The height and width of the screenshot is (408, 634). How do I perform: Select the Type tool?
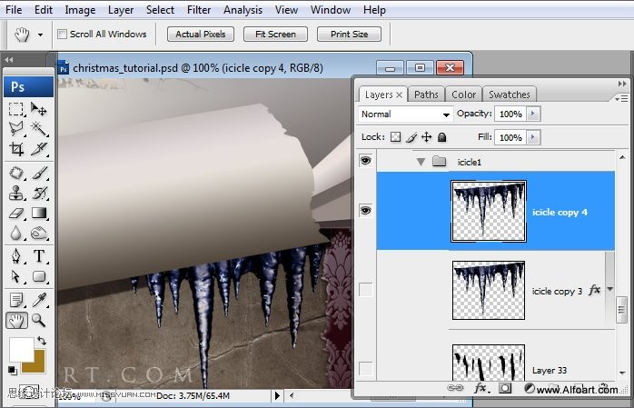point(39,256)
